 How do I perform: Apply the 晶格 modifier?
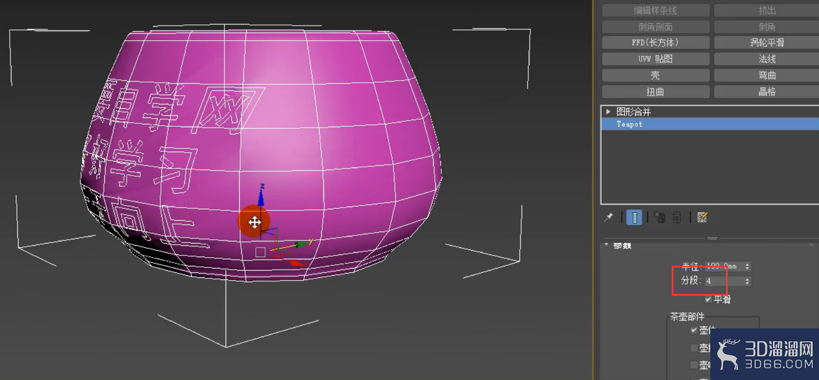767,92
